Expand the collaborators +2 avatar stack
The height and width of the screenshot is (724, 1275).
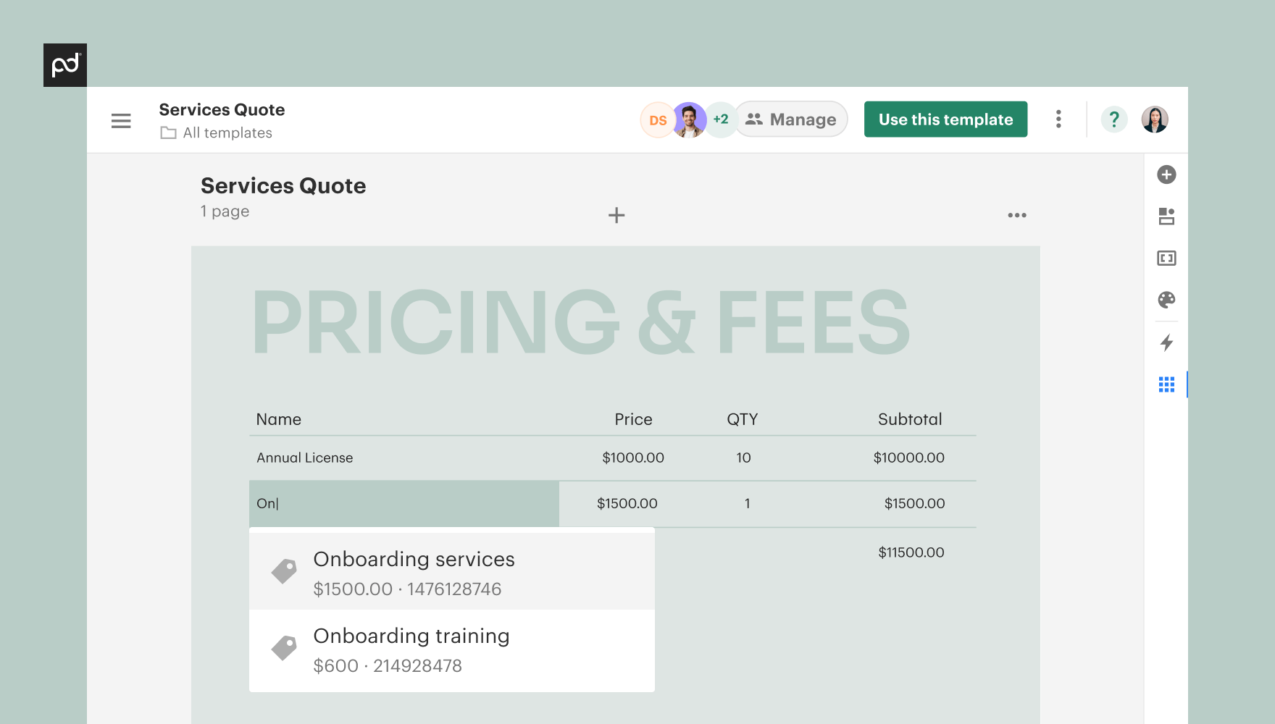720,119
